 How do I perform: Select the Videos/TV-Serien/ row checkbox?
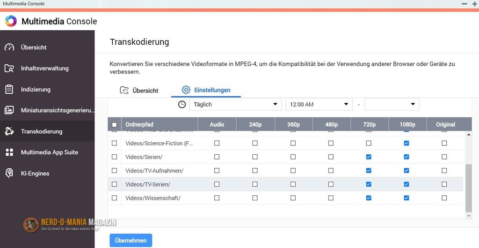(114, 184)
